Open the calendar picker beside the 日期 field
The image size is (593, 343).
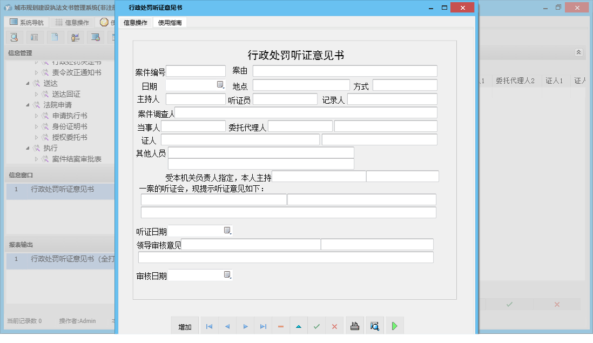pyautogui.click(x=220, y=84)
